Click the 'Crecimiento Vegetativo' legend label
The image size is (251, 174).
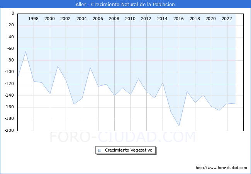[129, 150]
